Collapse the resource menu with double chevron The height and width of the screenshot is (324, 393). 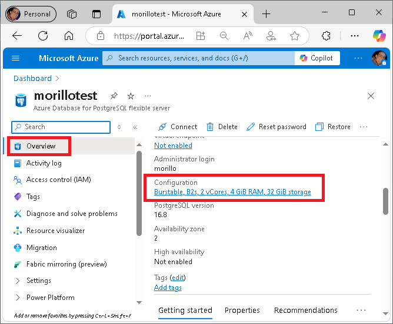pyautogui.click(x=135, y=127)
